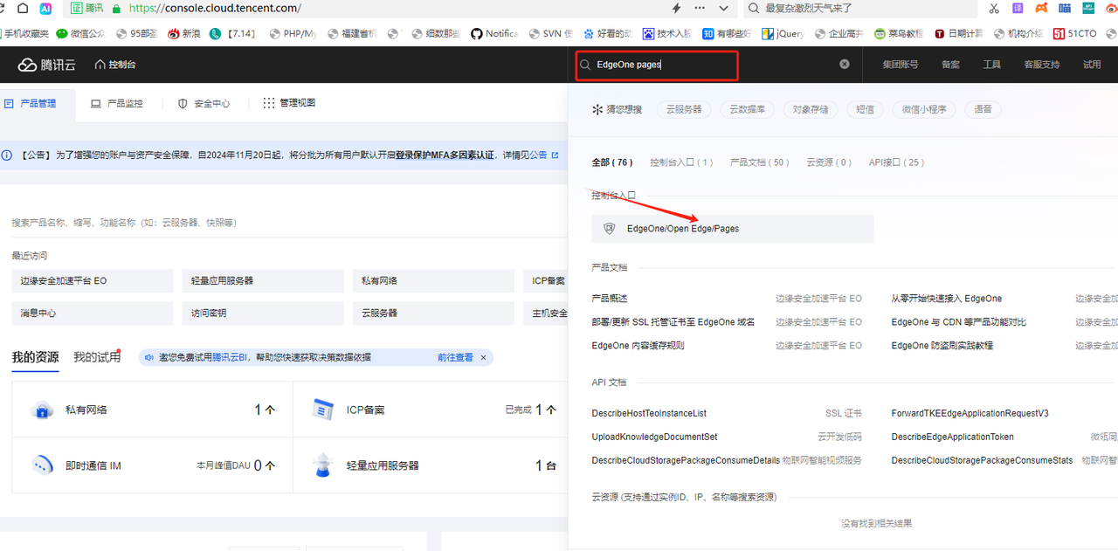
Task: Open 备案 in the top bar
Action: point(950,65)
